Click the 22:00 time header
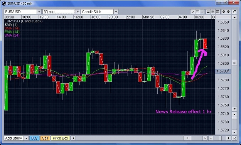The height and width of the screenshot is (145, 241). (x=130, y=17)
